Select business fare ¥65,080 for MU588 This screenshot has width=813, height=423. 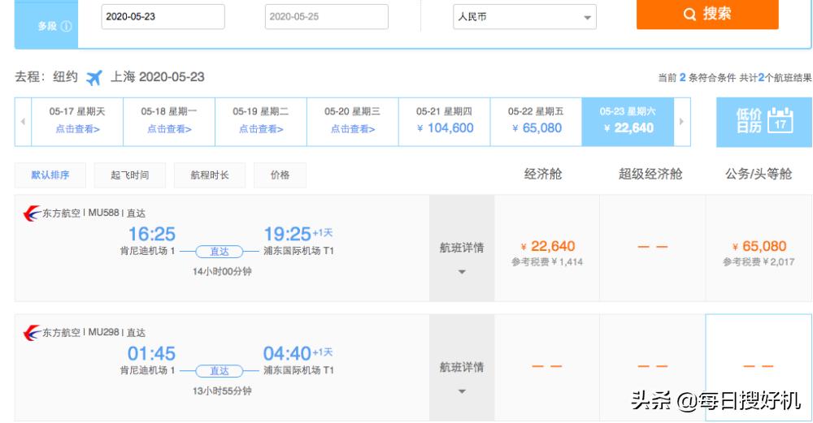(759, 247)
